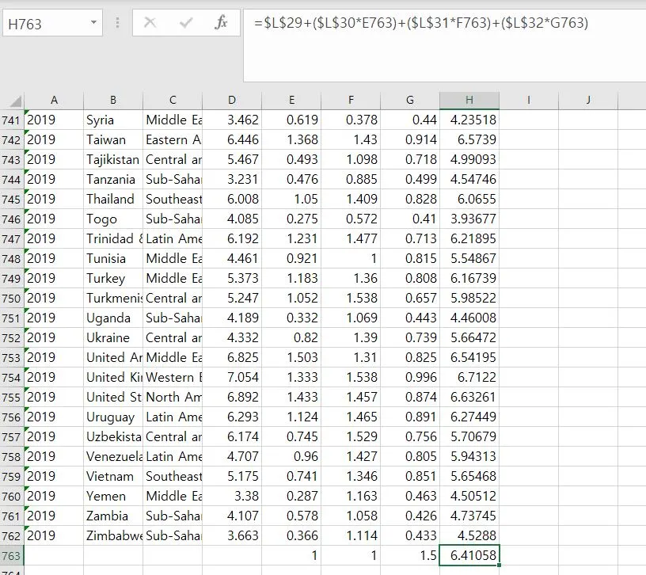
Task: Click cell H746 with value 3.93677
Action: [x=469, y=219]
